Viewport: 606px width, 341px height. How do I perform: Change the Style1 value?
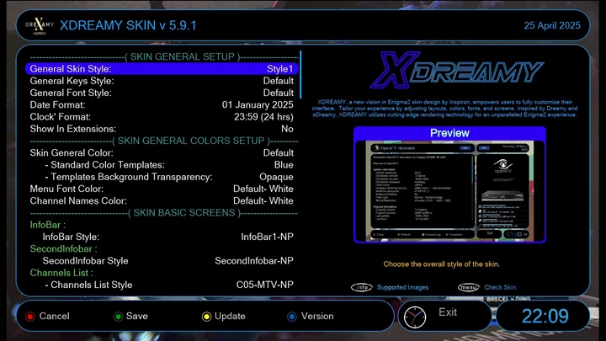(279, 69)
